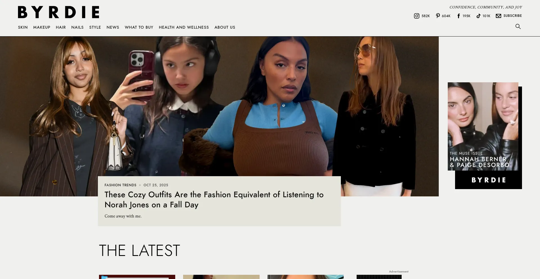Open Byrdie's TikTok profile icon
This screenshot has height=279, width=540.
478,16
